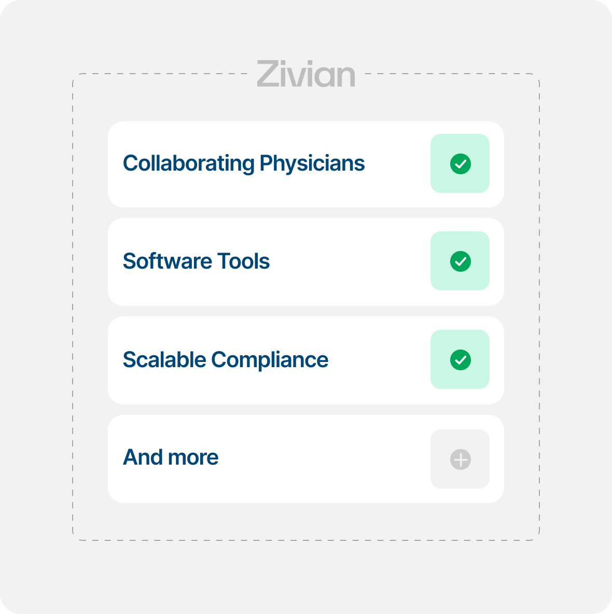The image size is (612, 614).
Task: Click the word Physicians in the first card
Action: pos(312,164)
